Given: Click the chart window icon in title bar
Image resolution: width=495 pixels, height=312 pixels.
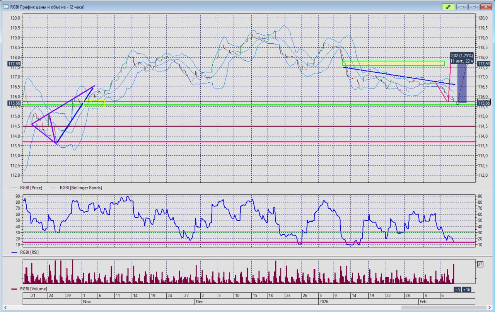Looking at the screenshot, I should 6,7.
